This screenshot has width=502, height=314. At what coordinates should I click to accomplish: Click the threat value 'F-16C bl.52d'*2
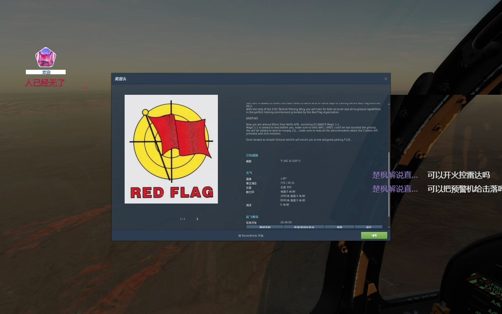pyautogui.click(x=291, y=161)
